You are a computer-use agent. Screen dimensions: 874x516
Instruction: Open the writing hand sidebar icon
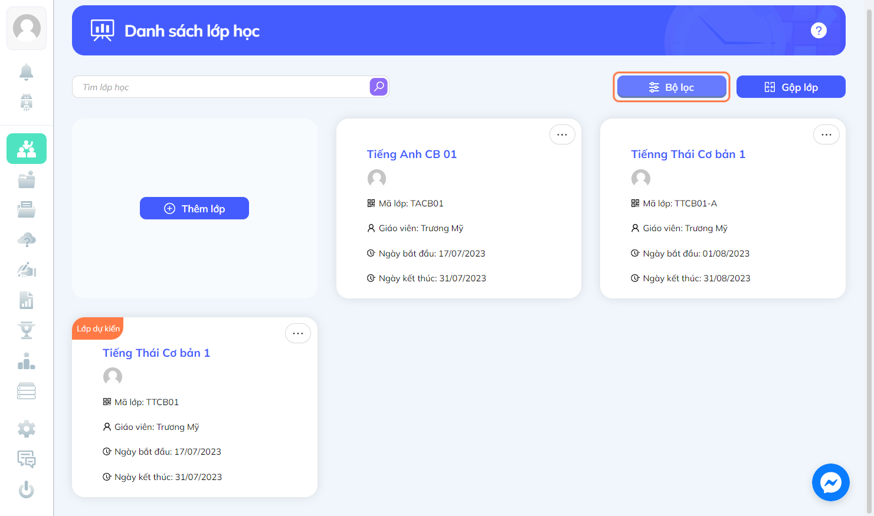click(27, 270)
